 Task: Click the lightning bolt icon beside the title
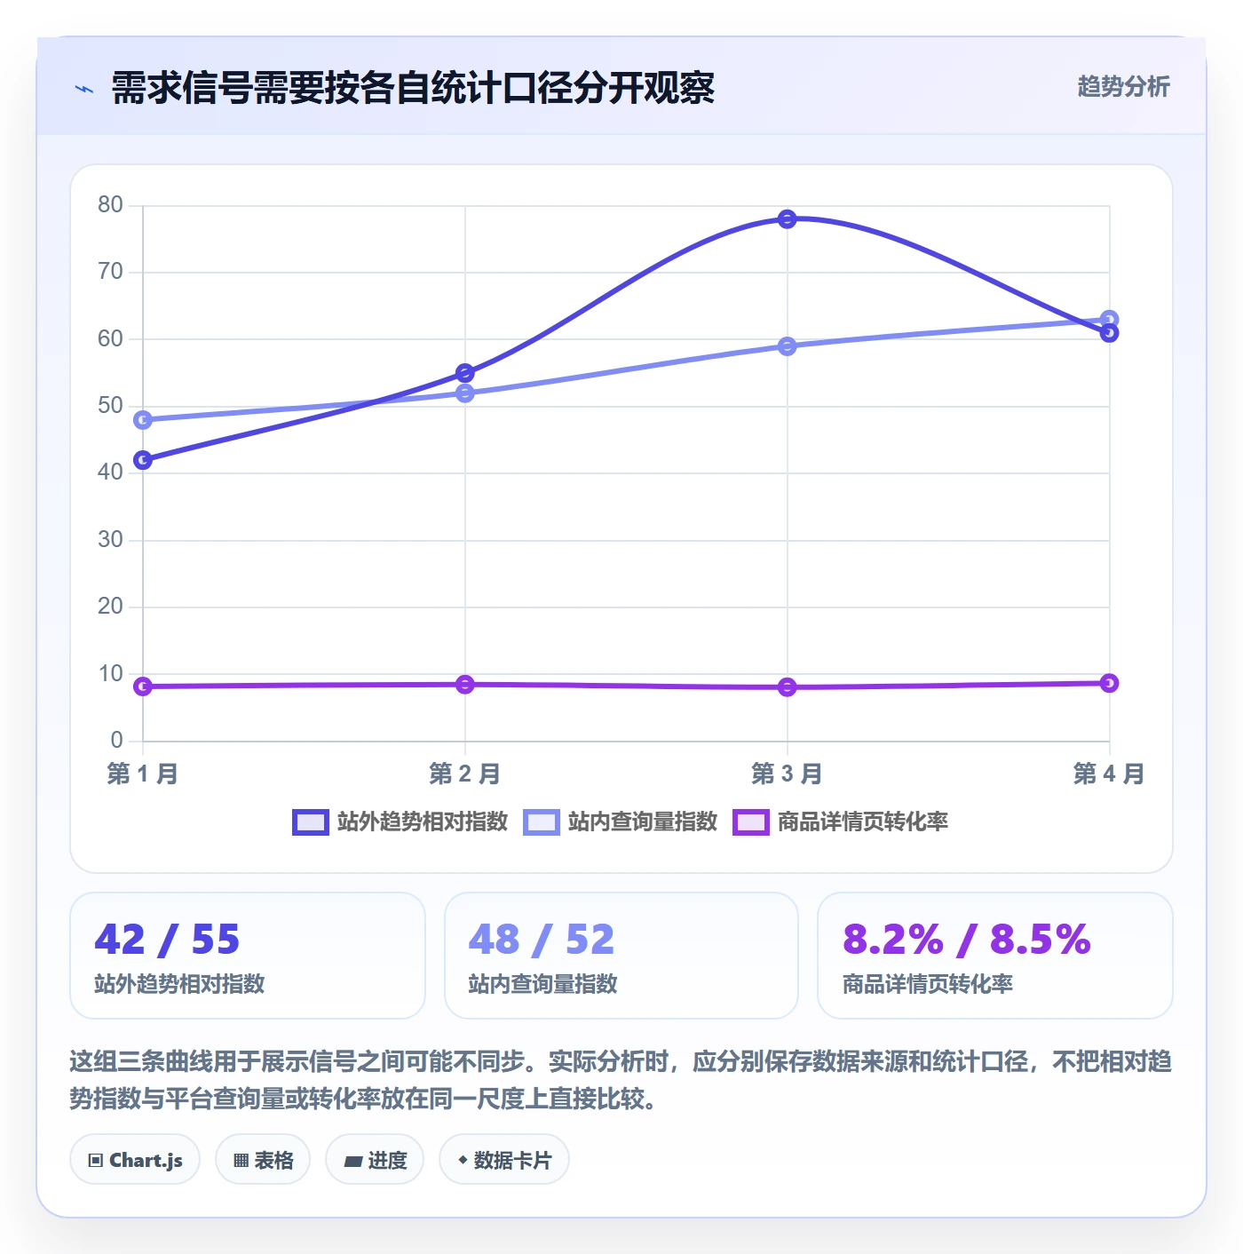[84, 89]
